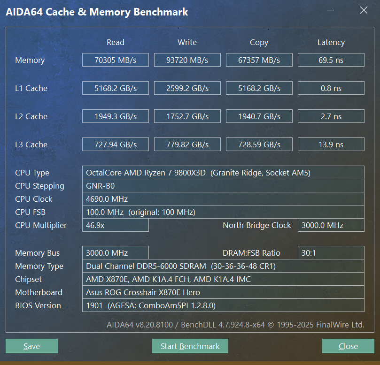Viewport: 380px width, 365px height.
Task: Click the BIOS Version label
Action: point(38,305)
